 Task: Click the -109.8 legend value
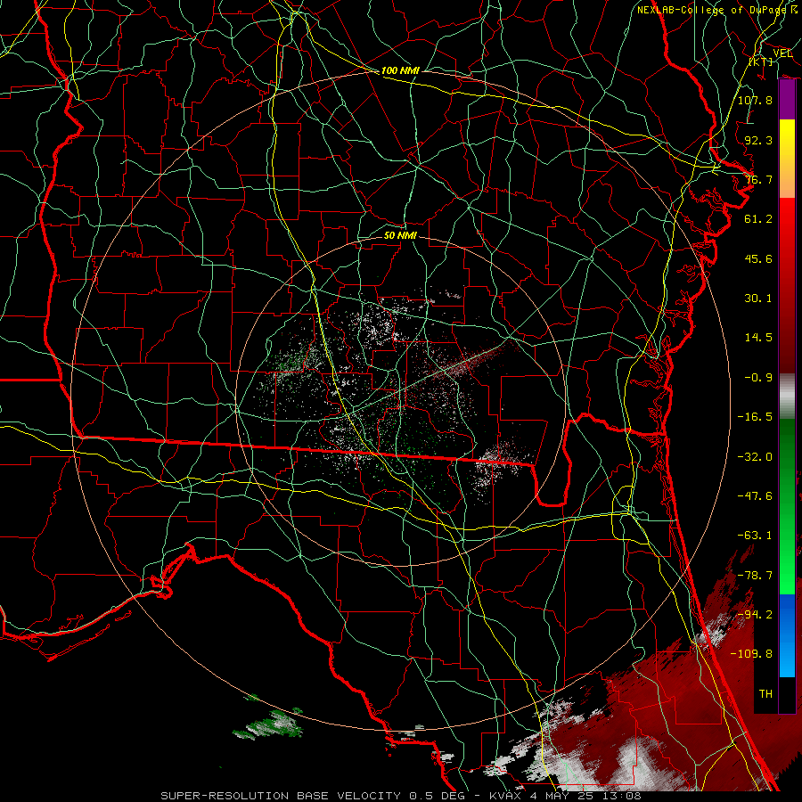[751, 654]
